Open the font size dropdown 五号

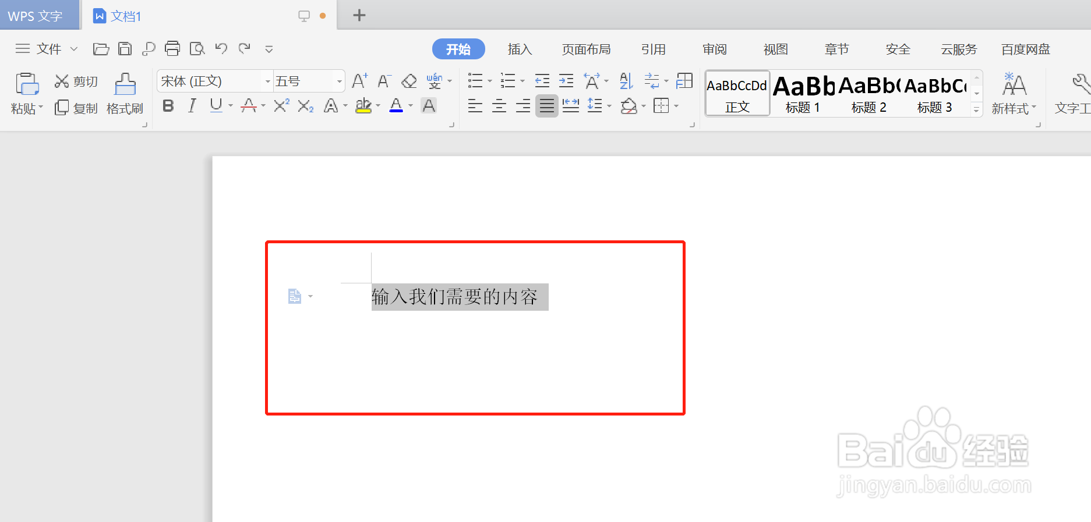click(339, 81)
